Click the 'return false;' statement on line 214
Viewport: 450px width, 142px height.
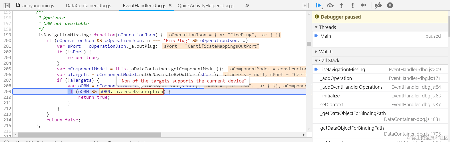point(63,120)
